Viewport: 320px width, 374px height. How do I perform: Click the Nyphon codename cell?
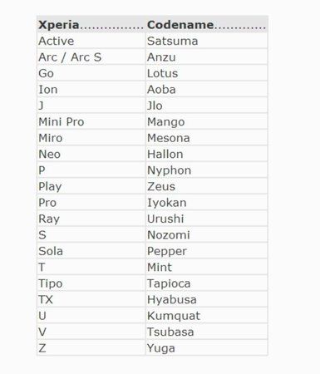[x=206, y=170]
